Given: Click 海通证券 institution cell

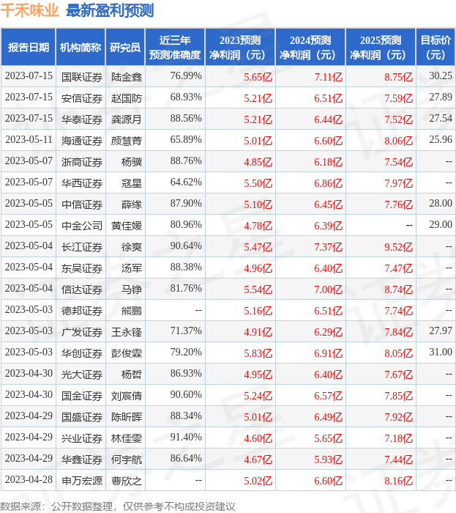Looking at the screenshot, I should [82, 141].
